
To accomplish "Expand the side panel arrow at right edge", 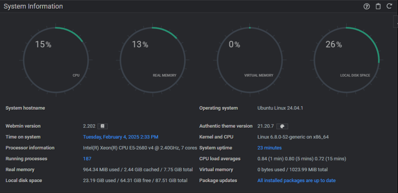I will [x=396, y=23].
